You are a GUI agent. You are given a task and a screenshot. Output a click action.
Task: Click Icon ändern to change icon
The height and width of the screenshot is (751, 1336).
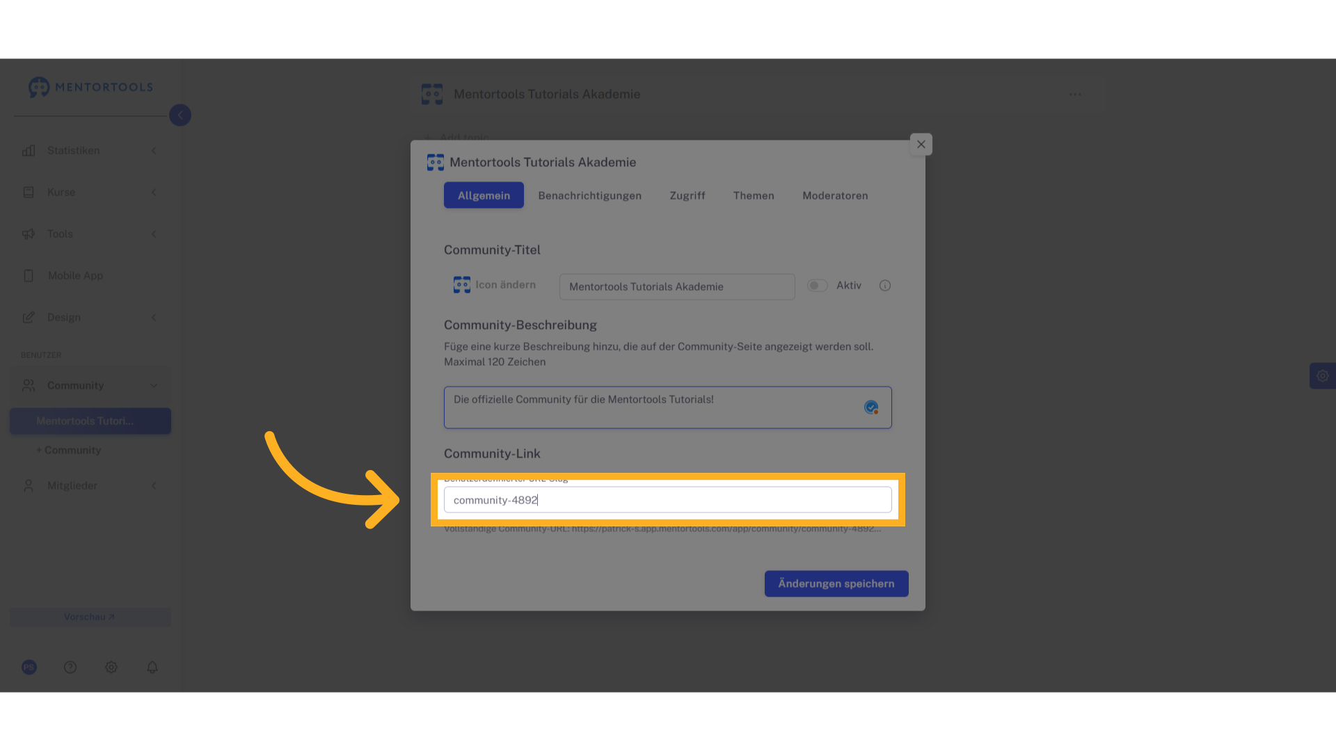495,285
